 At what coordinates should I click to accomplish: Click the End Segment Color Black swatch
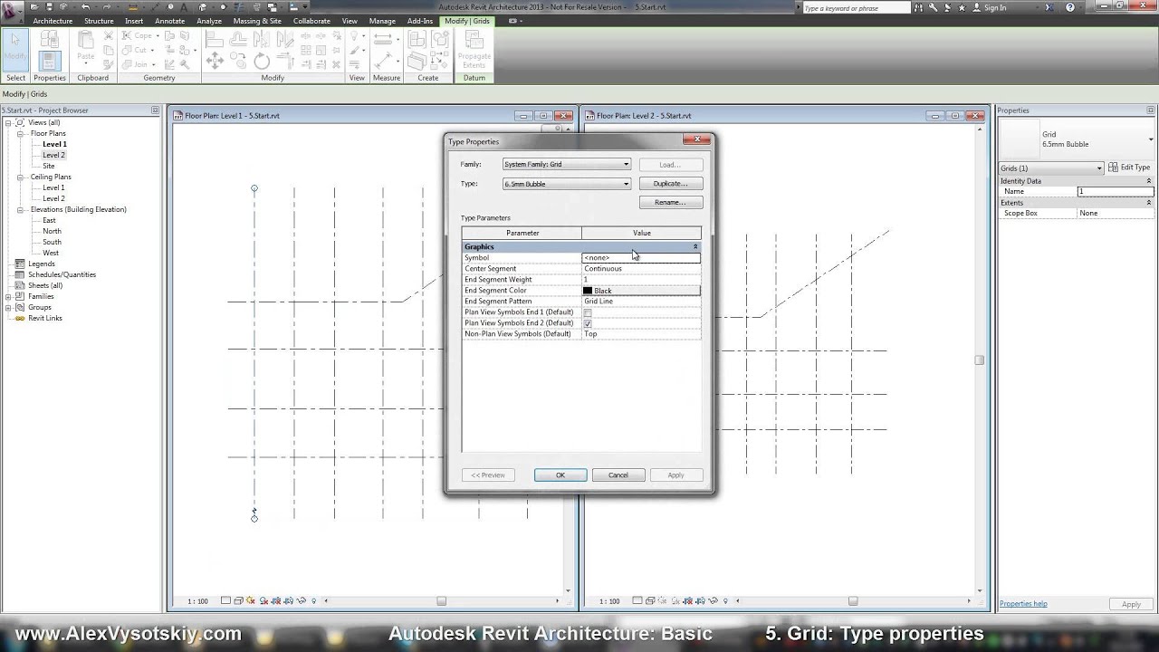click(588, 291)
